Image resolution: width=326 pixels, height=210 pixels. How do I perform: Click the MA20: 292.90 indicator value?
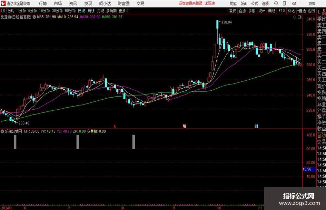pyautogui.click(x=90, y=17)
